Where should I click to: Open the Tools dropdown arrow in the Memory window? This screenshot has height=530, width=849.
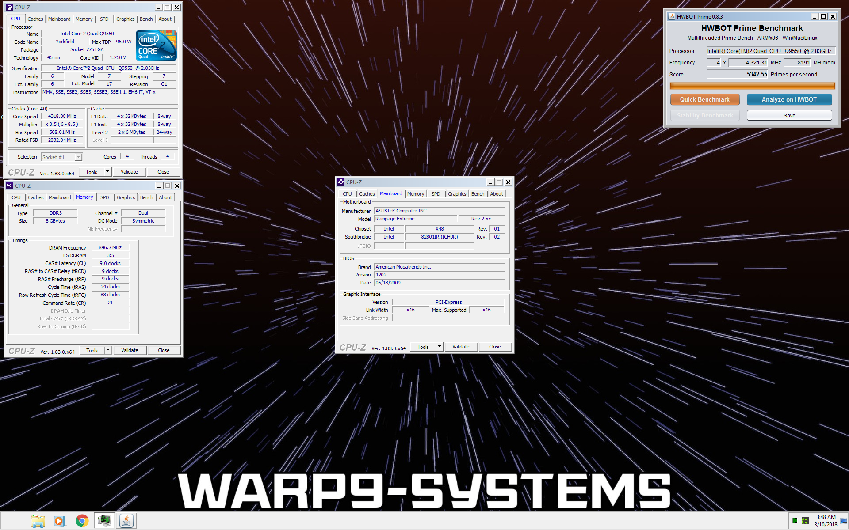pyautogui.click(x=108, y=350)
